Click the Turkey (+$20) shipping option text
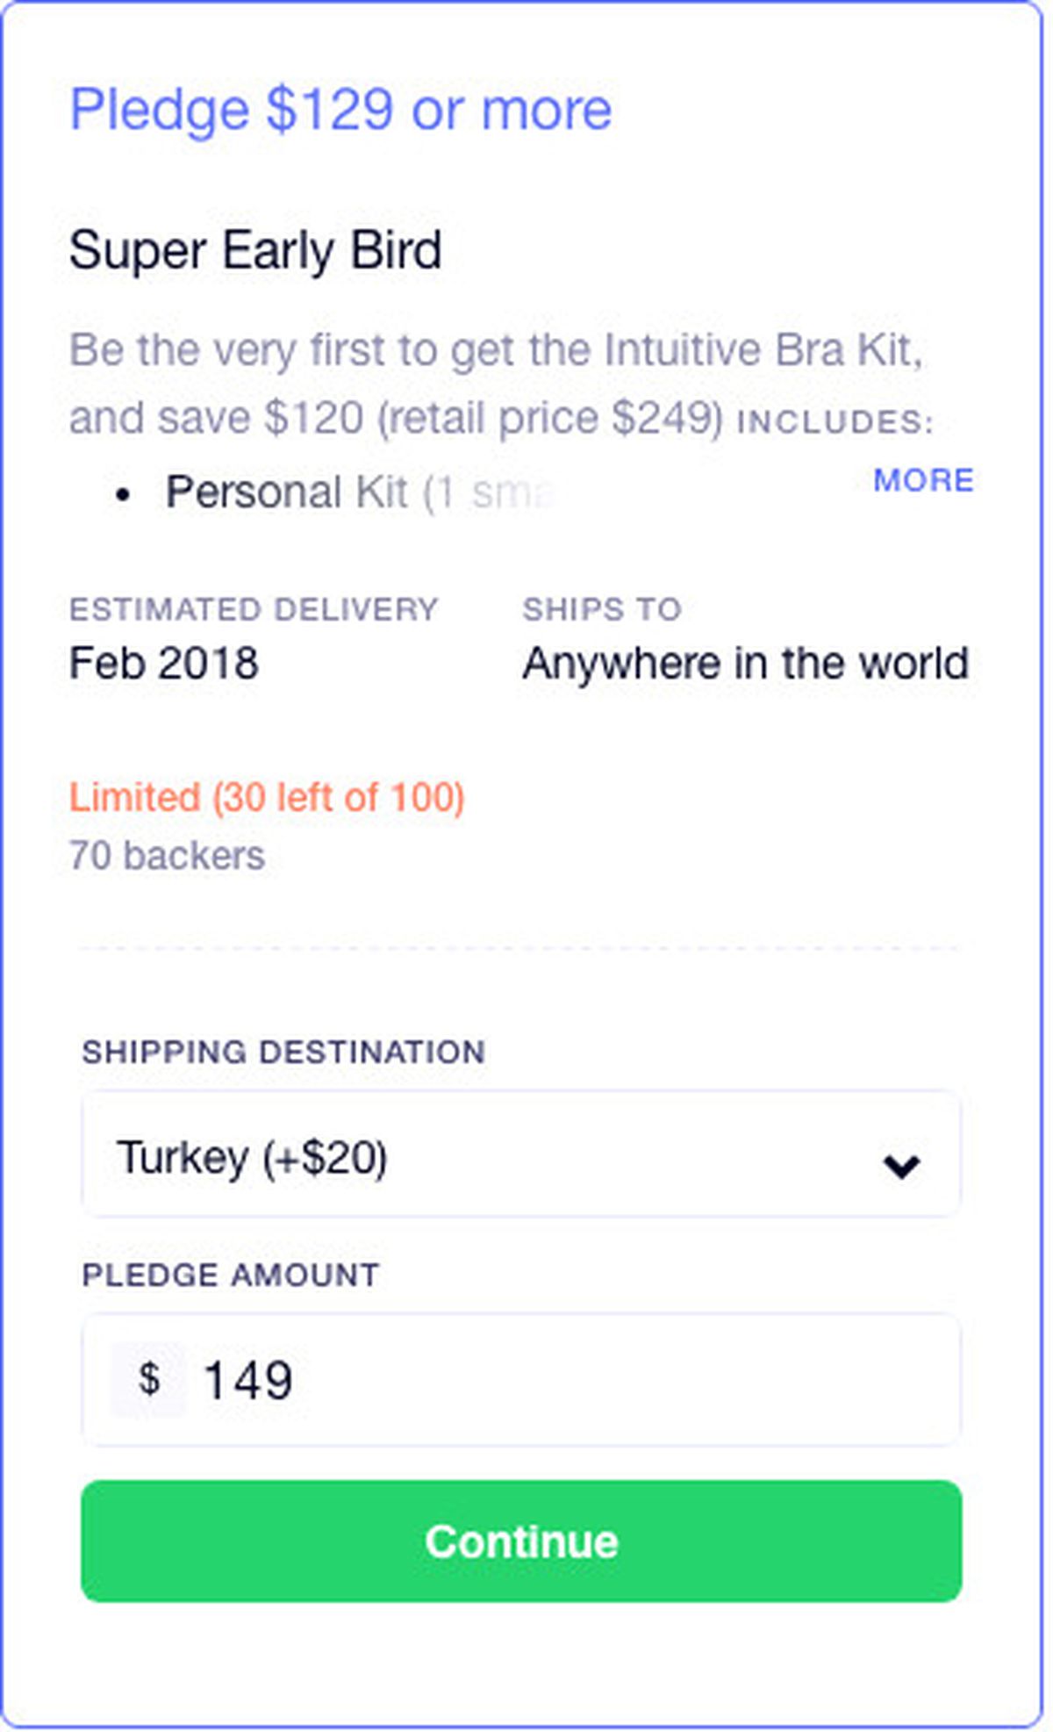Viewport: 1053px width, 1732px height. point(252,1157)
